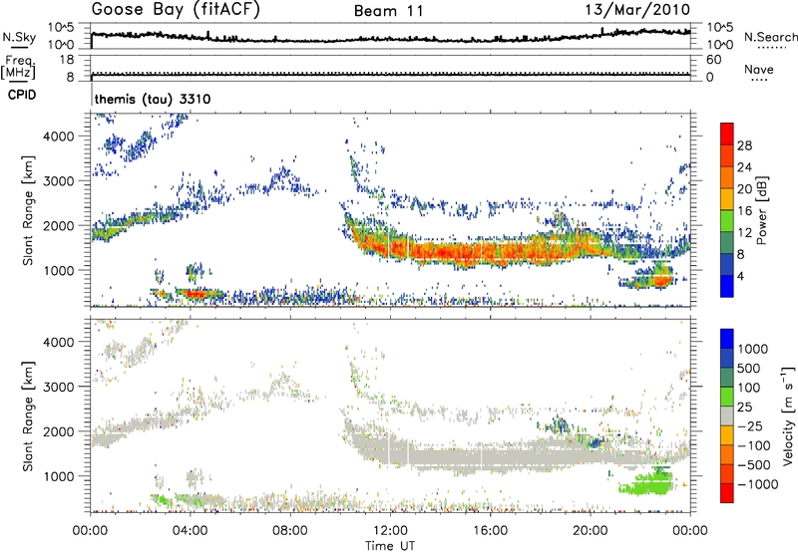Click the gray -25 to 25 velocity swatch
This screenshot has height=552, width=798.
(727, 416)
